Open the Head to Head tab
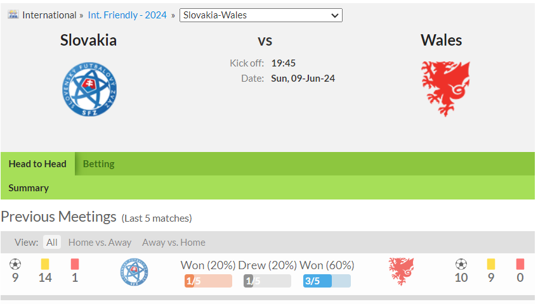Image resolution: width=538 pixels, height=304 pixels. (x=37, y=164)
